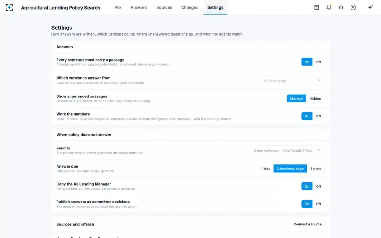Image resolution: width=381 pixels, height=238 pixels.
Task: Click the 'Show superseded passages' label
Action: [x=82, y=96]
